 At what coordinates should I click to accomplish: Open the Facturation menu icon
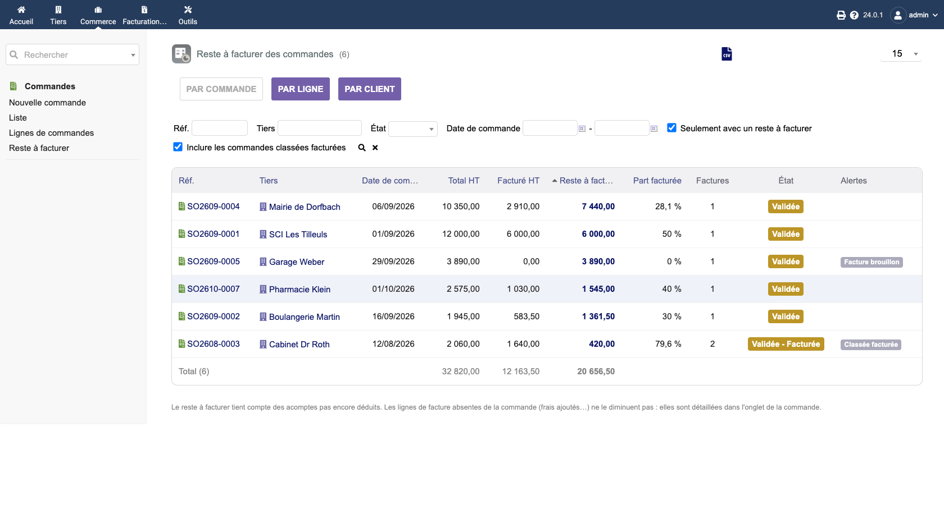click(x=144, y=10)
